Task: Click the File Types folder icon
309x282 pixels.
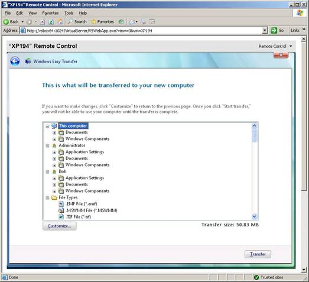Action: (x=54, y=197)
